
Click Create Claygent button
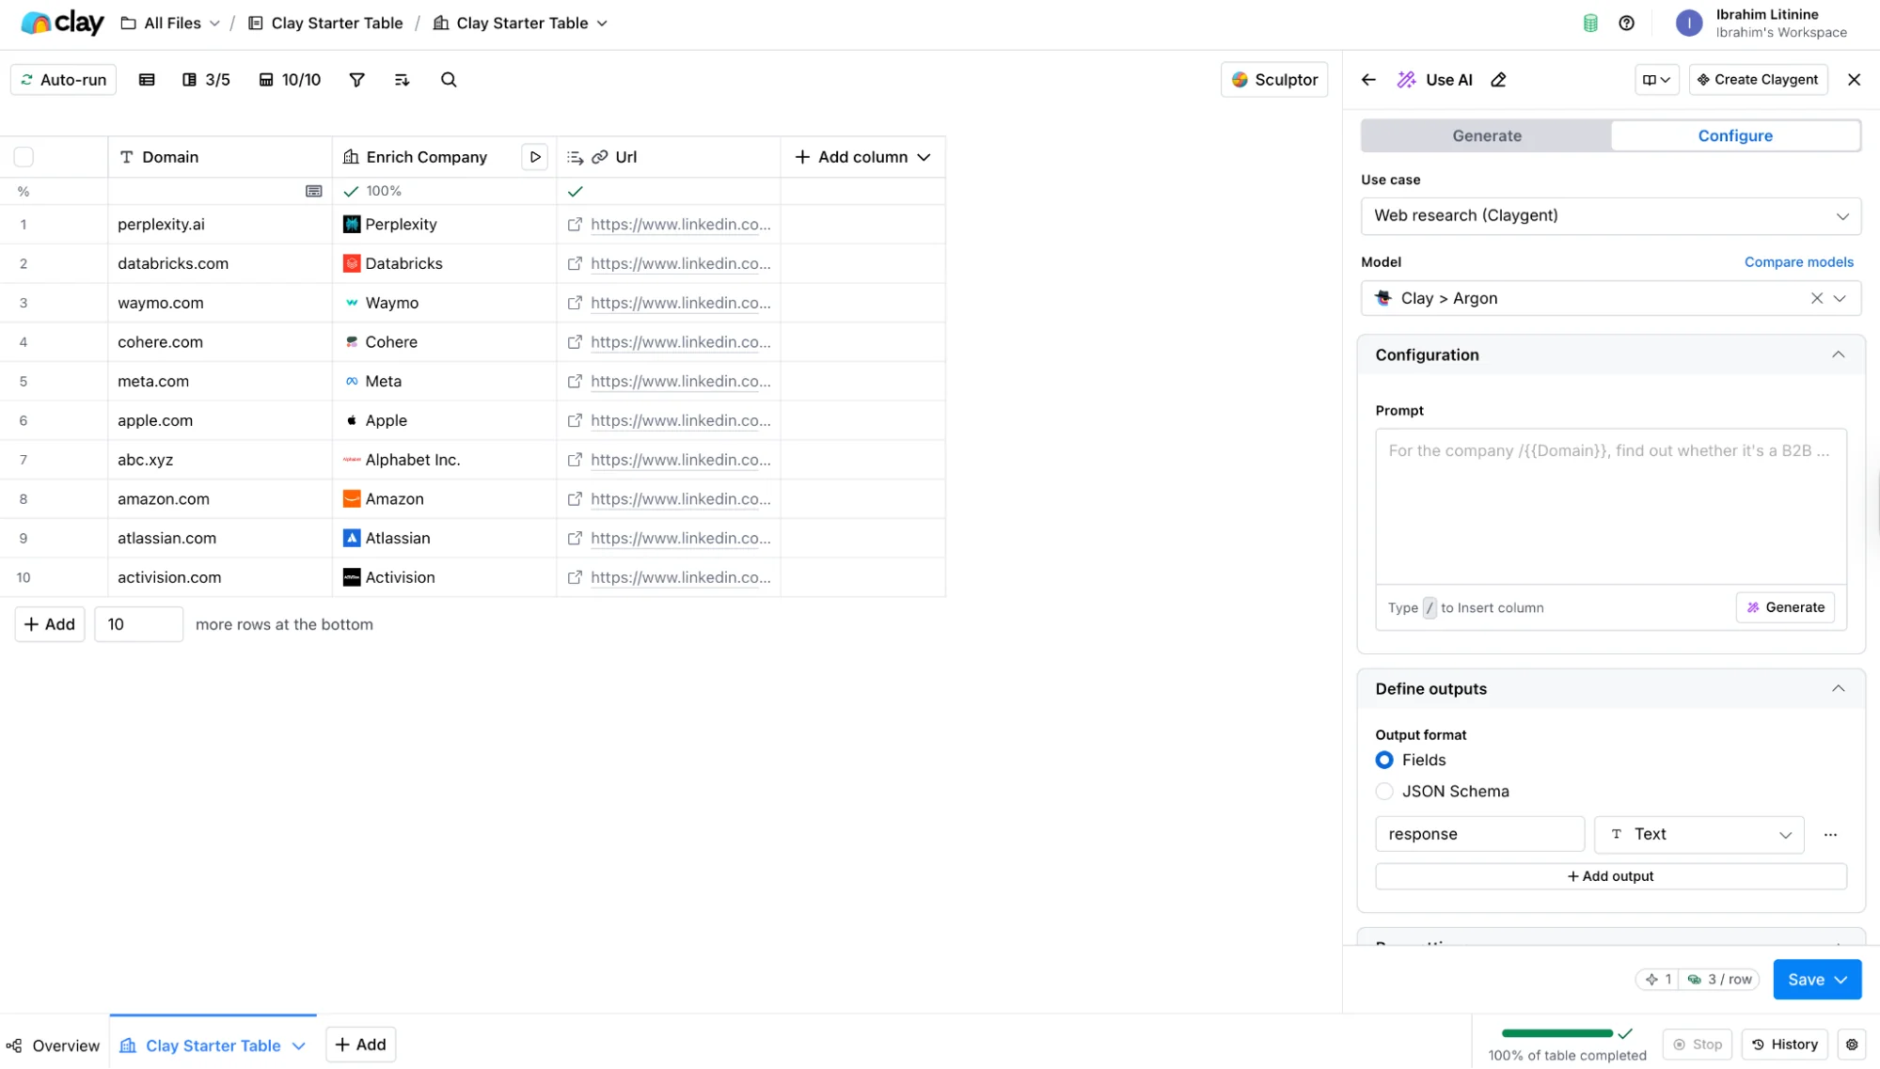point(1758,80)
